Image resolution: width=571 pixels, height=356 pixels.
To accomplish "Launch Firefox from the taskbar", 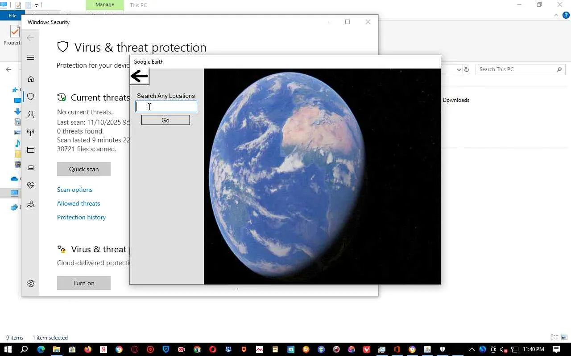I will click(88, 349).
